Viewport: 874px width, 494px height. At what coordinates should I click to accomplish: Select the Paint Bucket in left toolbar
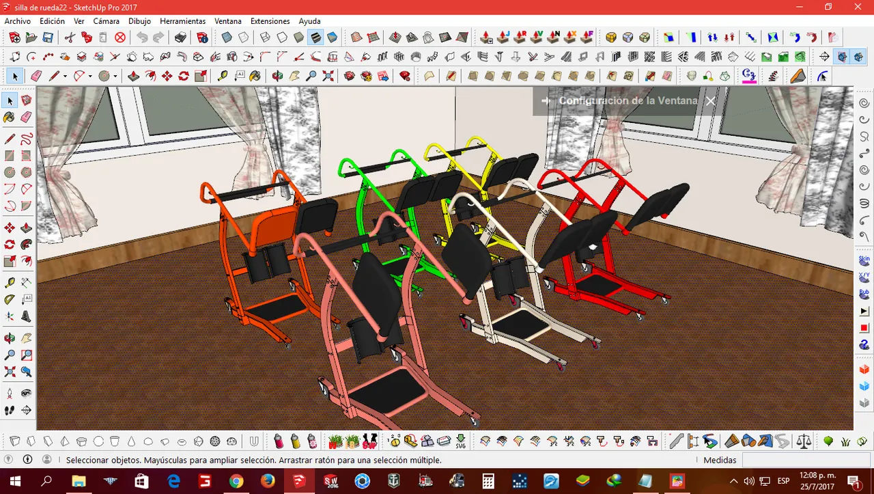[x=10, y=118]
